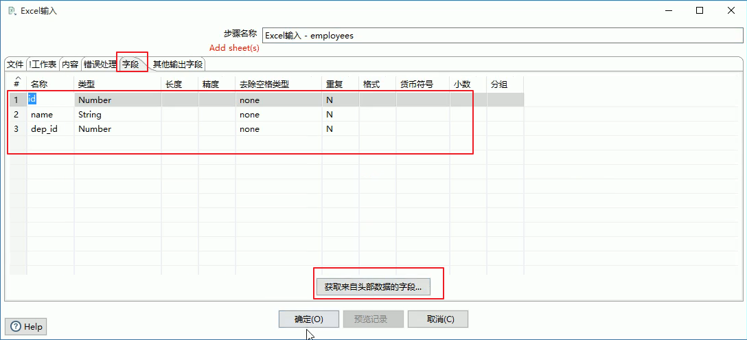The width and height of the screenshot is (747, 340).
Task: Sort by the # column header
Action: coord(18,82)
